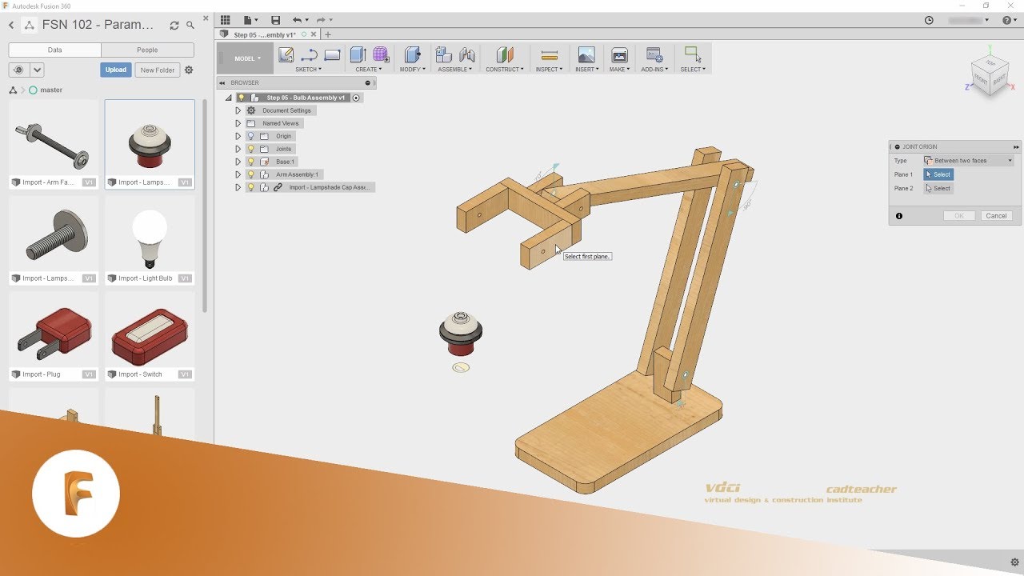Open the SKETCH menu
The image size is (1024, 576).
(309, 69)
